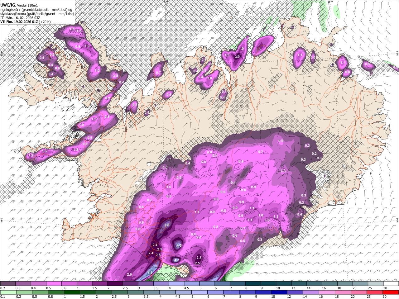The image size is (399, 299).
Task: Select the '7.1' precipitation value on the south coast
Action: (150, 273)
